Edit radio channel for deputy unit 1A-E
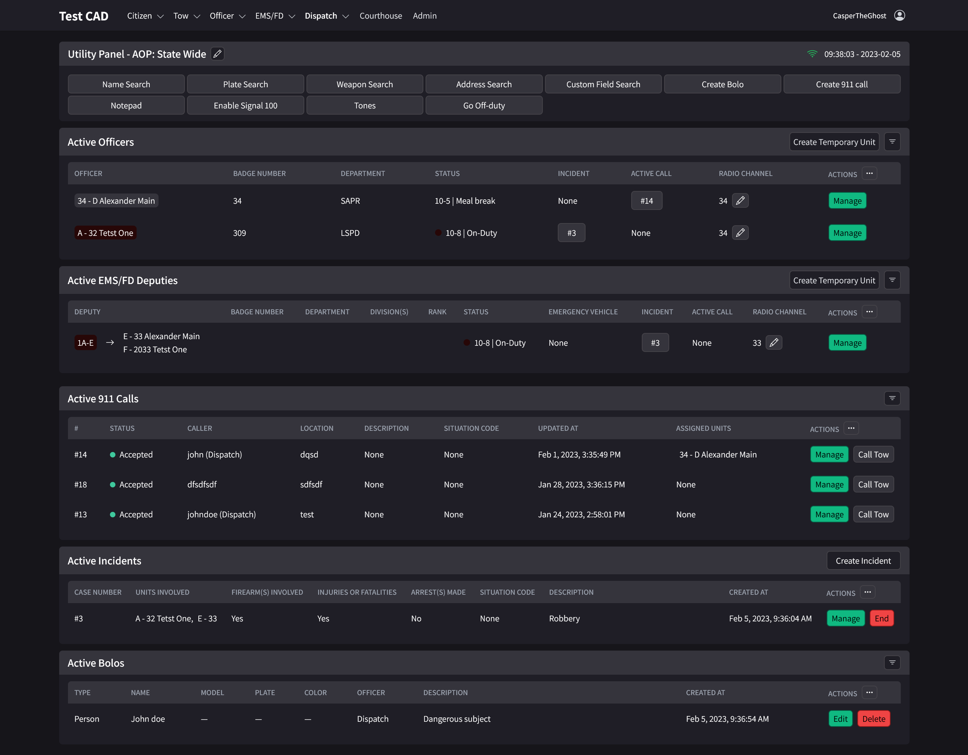The height and width of the screenshot is (755, 968). pyautogui.click(x=774, y=342)
